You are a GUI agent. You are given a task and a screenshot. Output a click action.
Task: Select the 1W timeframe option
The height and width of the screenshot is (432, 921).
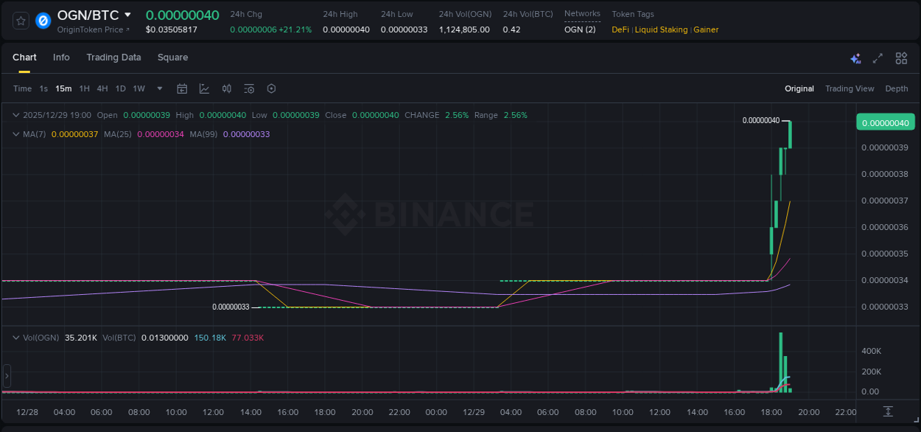pyautogui.click(x=139, y=88)
